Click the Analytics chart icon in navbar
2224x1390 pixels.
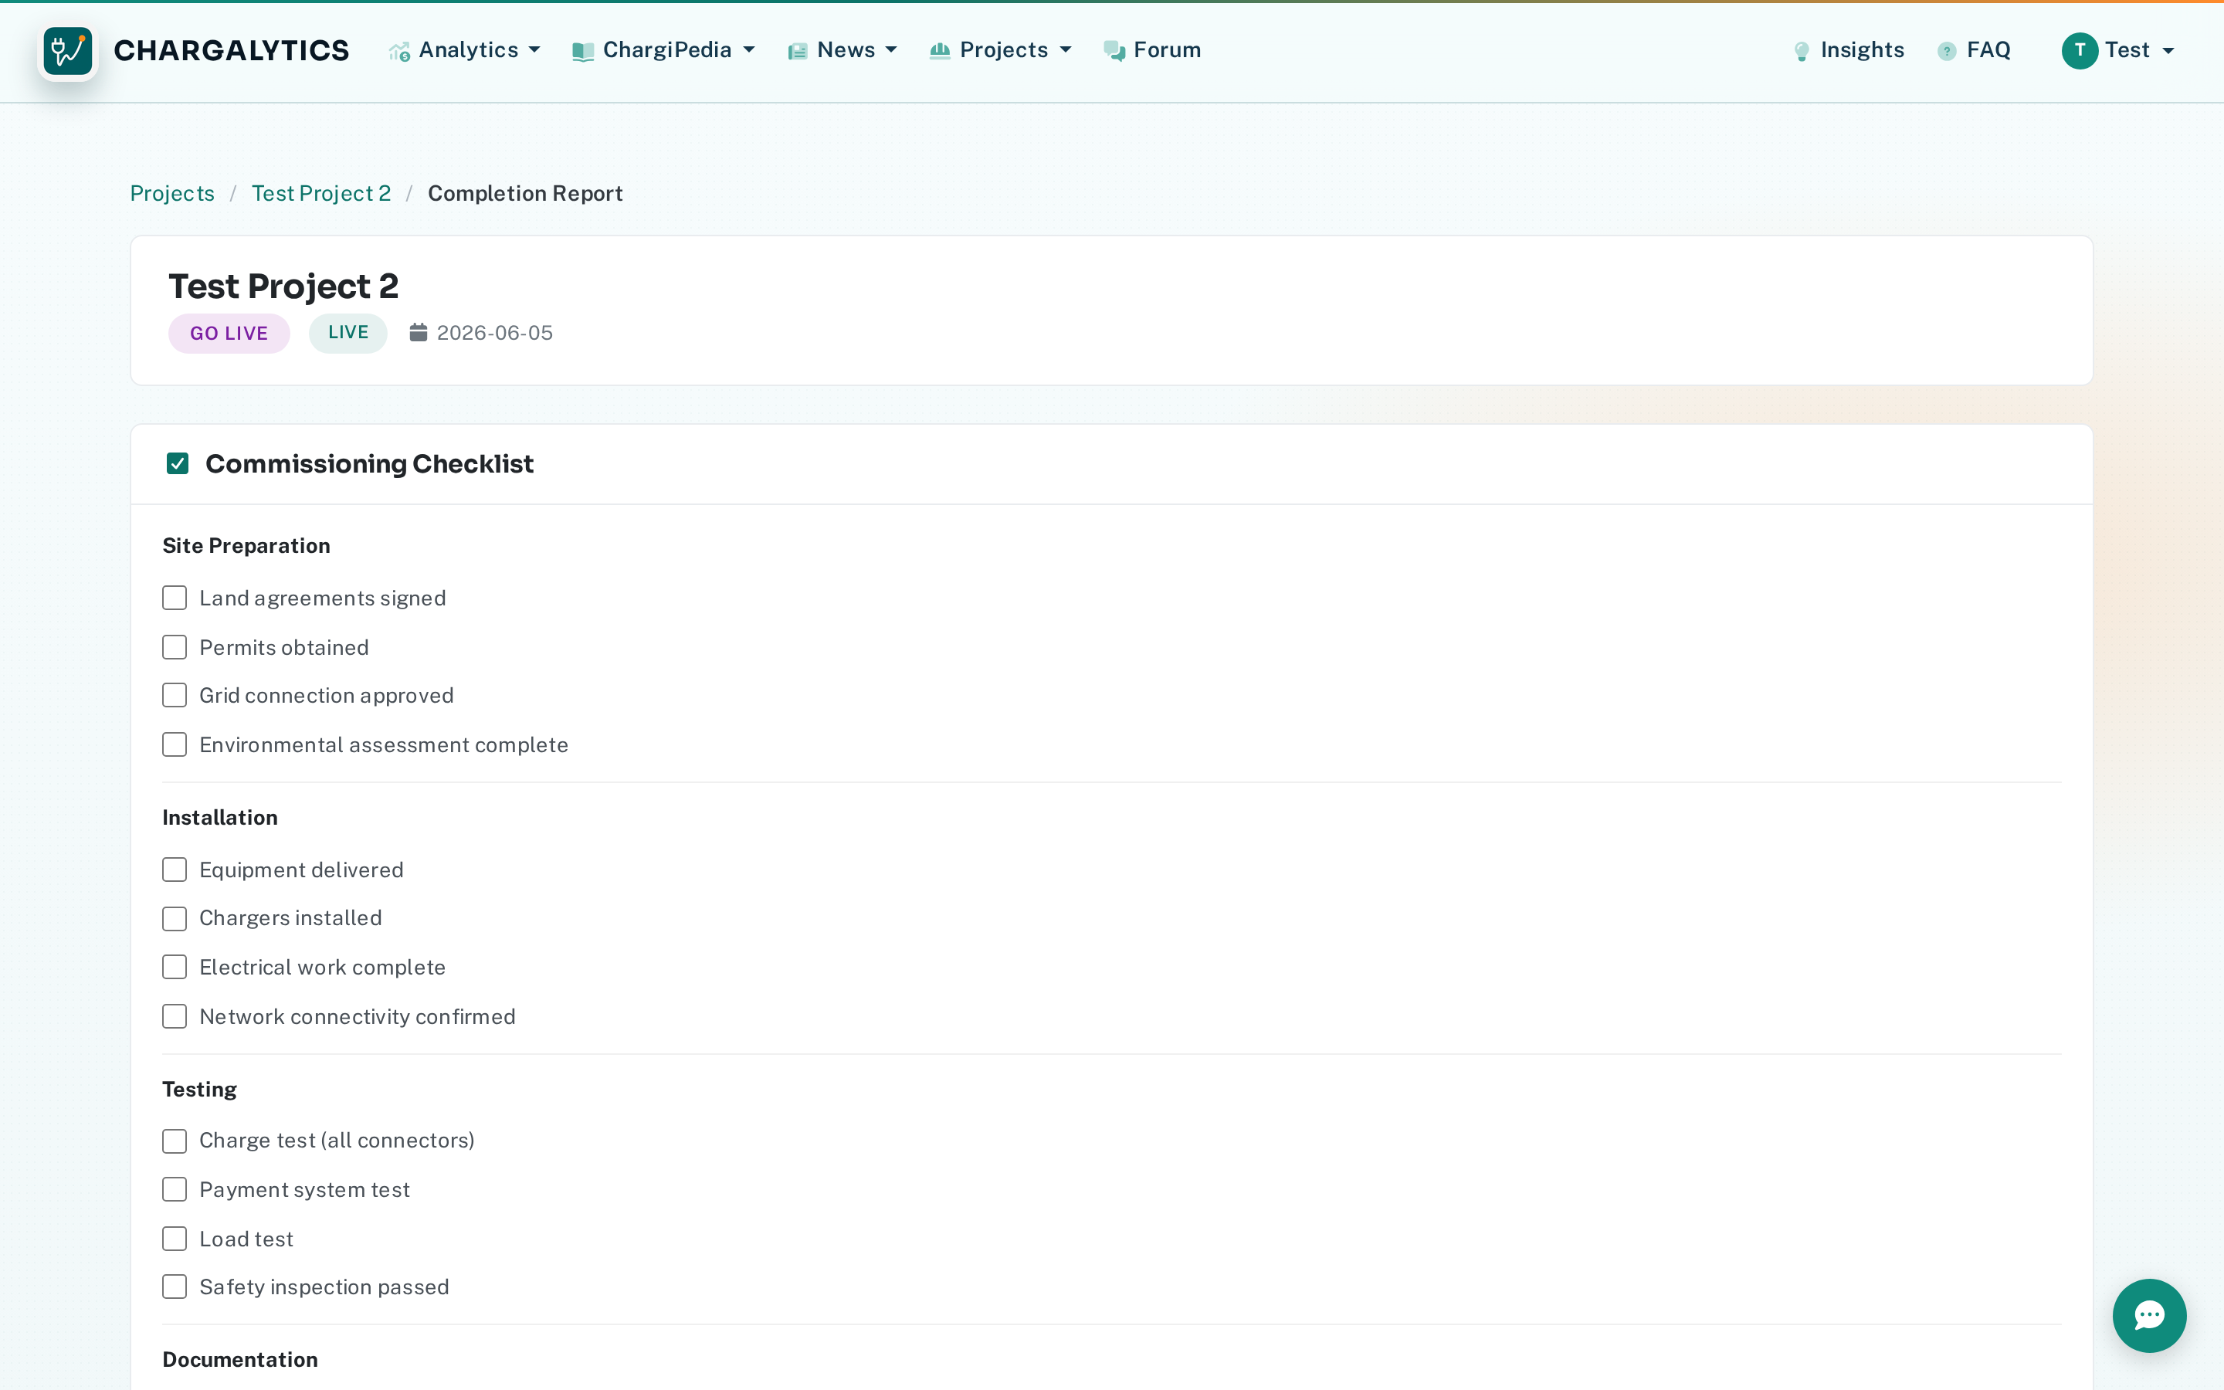pos(398,52)
